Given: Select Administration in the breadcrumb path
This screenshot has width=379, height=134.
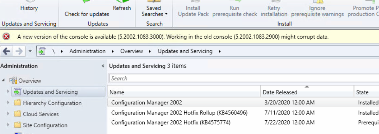Looking at the screenshot, I should 87,51.
